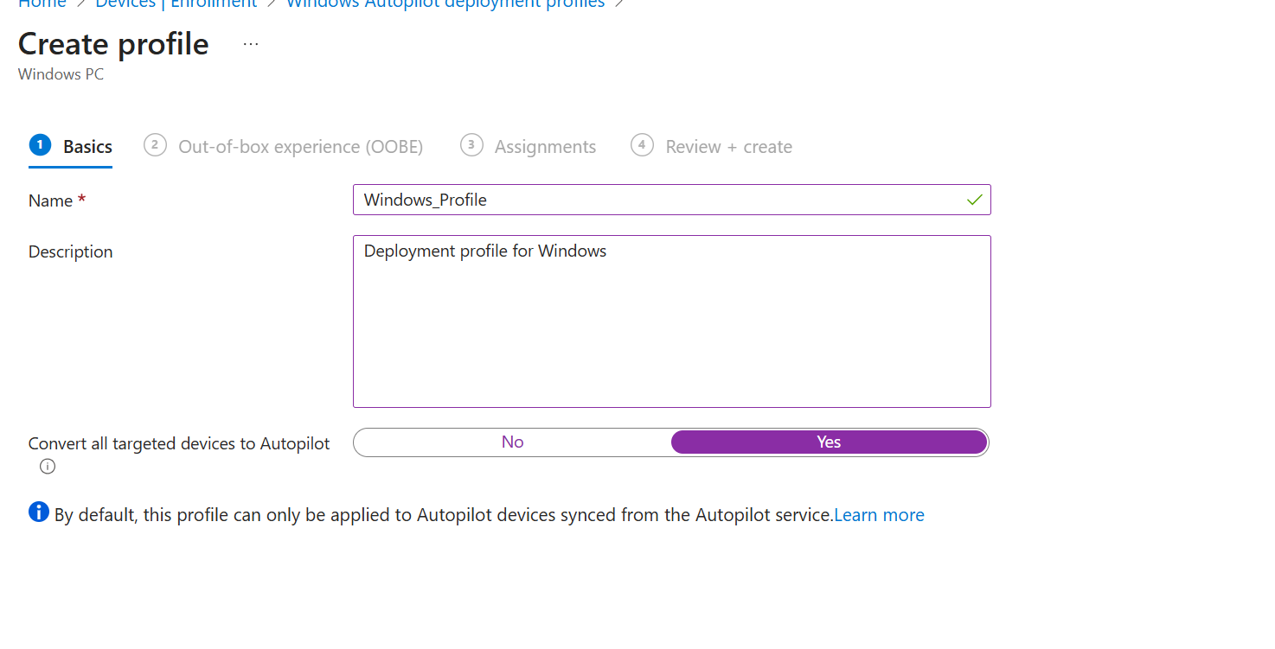1275x649 pixels.
Task: Jump to the Review + create tab
Action: tap(728, 147)
